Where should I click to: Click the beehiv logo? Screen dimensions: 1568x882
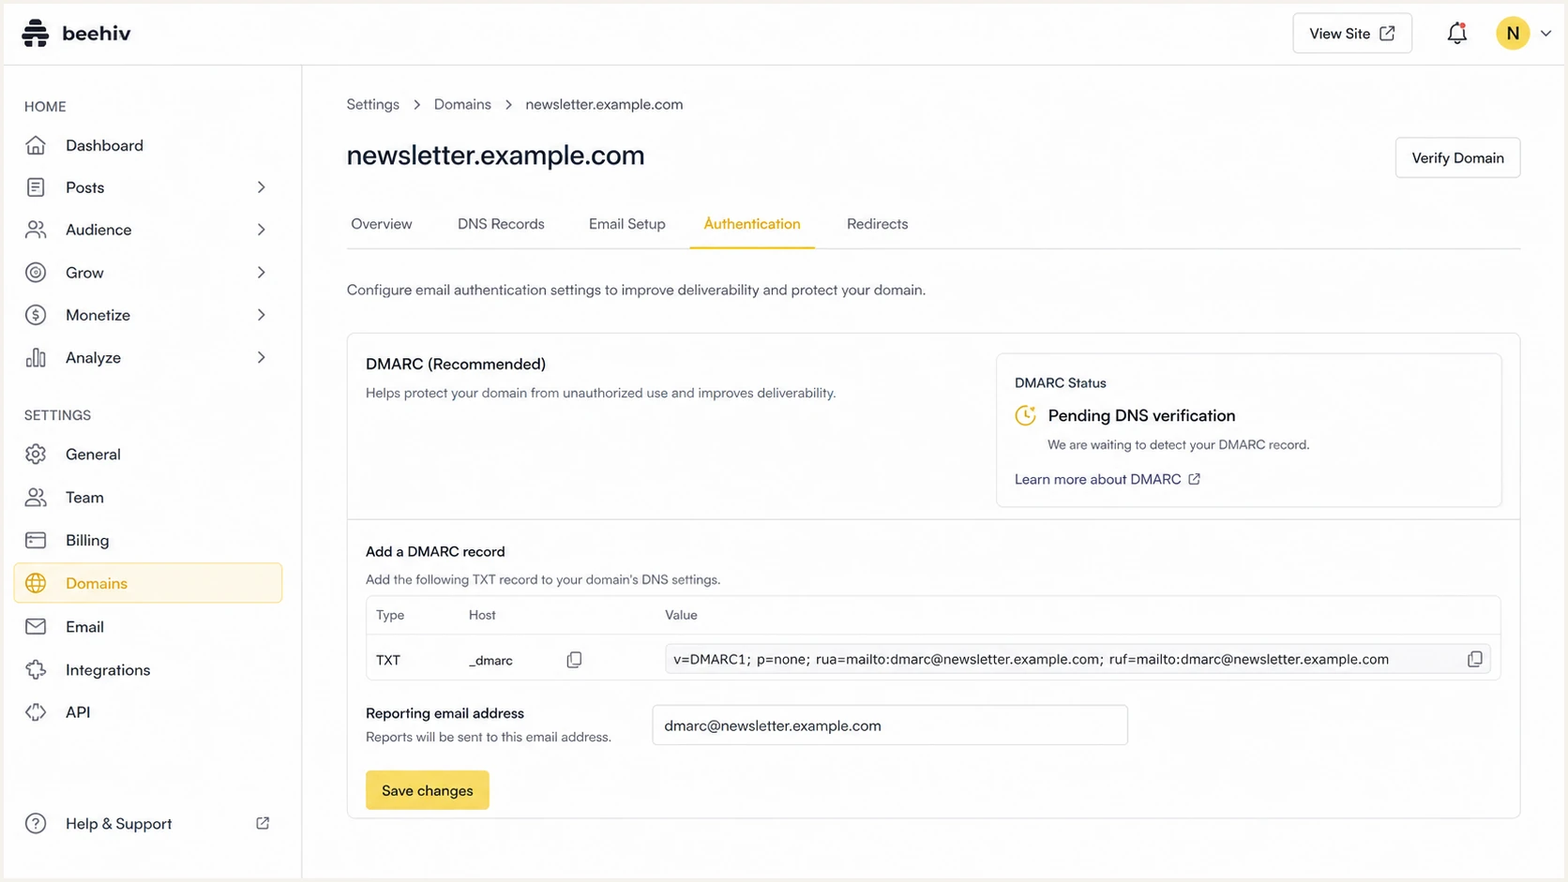pos(76,33)
